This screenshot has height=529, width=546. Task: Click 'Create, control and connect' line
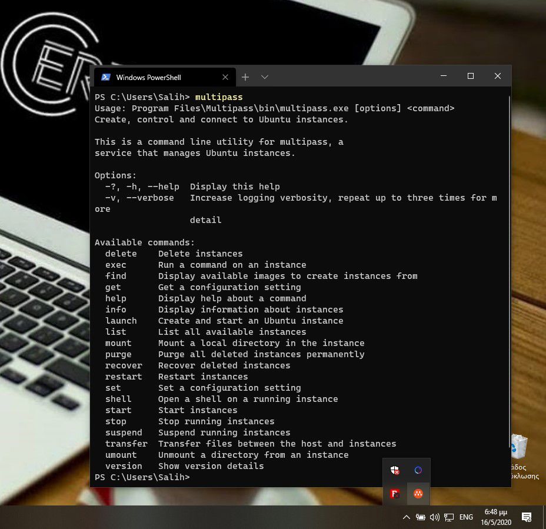tap(221, 119)
